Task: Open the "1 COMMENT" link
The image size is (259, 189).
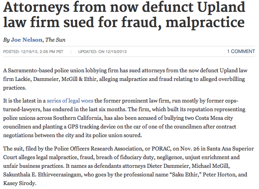Action: click(x=241, y=51)
